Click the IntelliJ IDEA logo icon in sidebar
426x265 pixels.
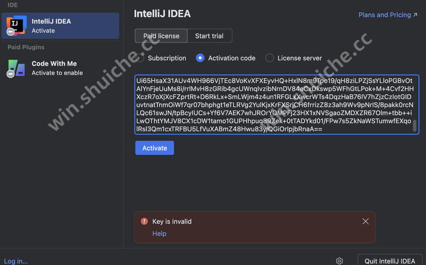(x=16, y=25)
